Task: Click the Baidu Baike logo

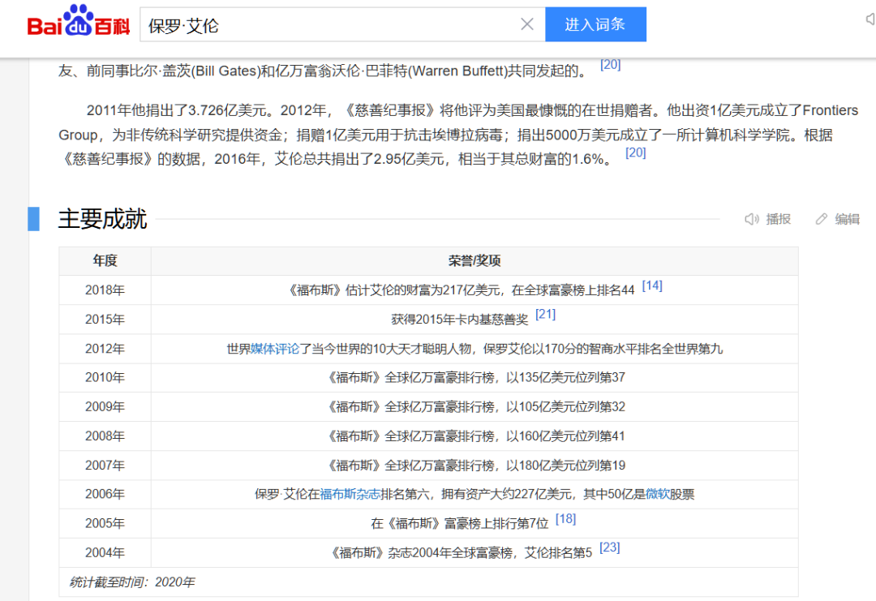Action: pos(78,20)
